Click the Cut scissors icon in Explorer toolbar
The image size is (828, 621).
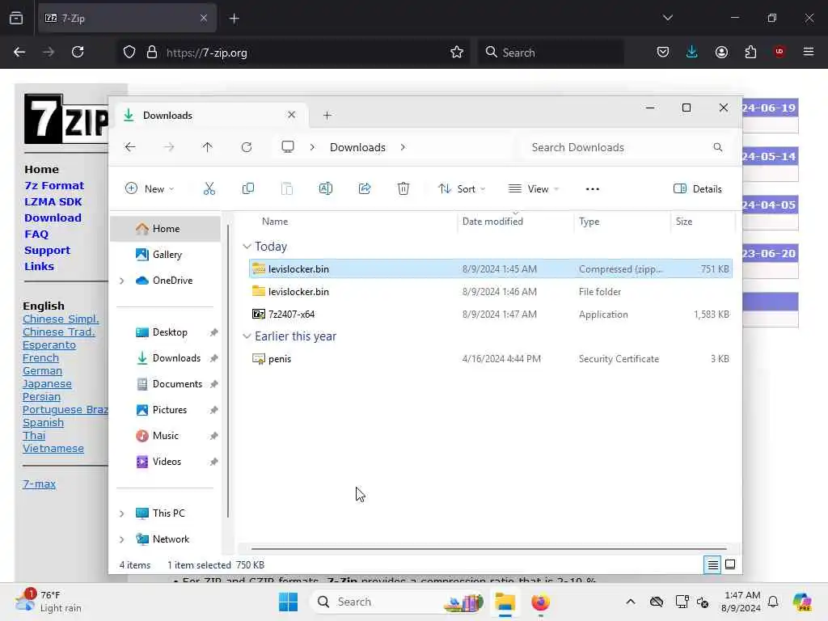pos(209,188)
